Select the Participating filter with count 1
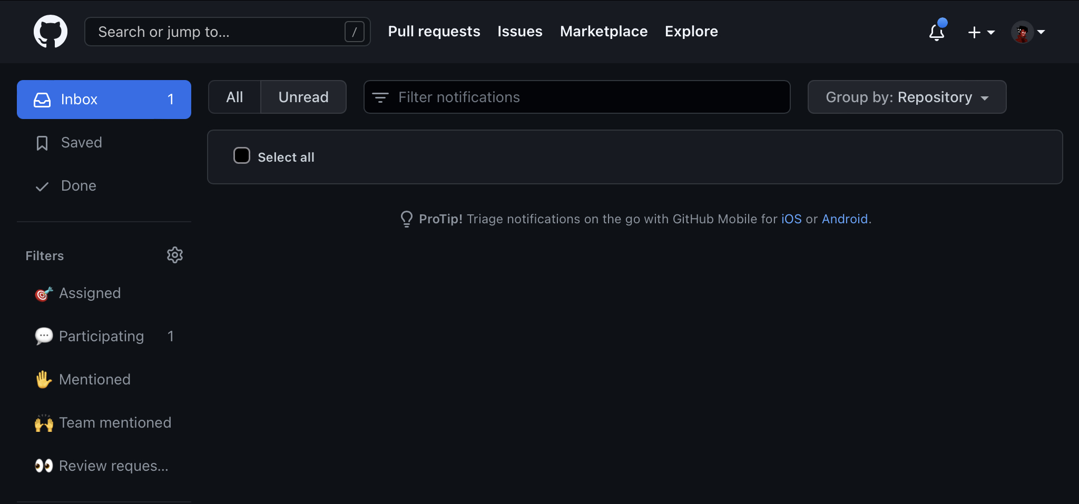The height and width of the screenshot is (504, 1079). click(x=101, y=336)
